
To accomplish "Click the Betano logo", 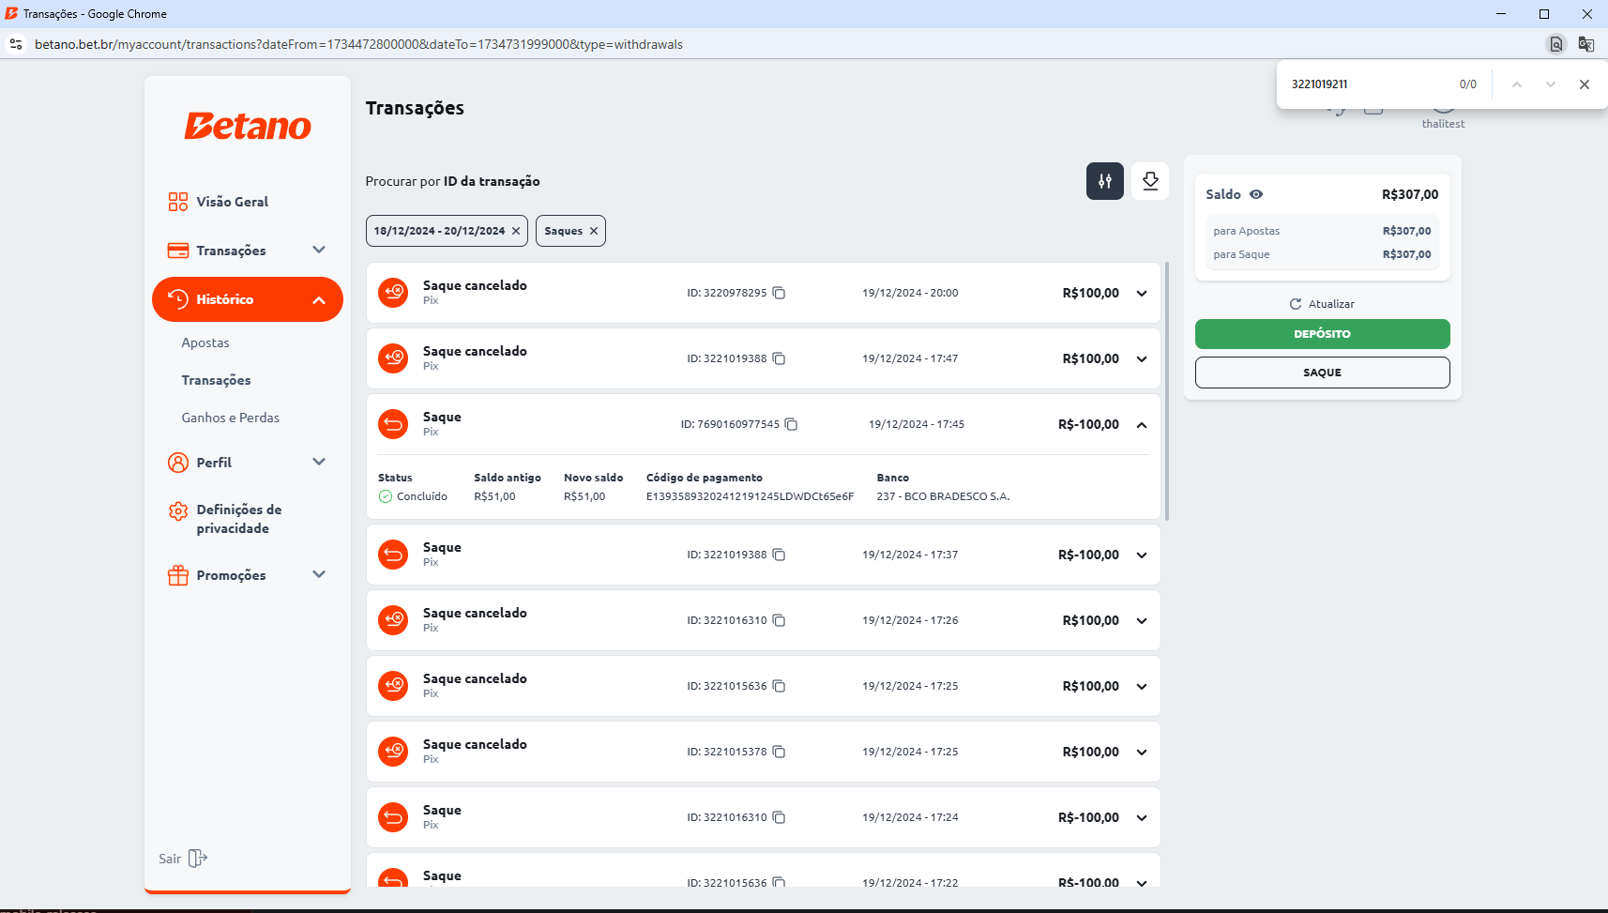I will [x=248, y=126].
